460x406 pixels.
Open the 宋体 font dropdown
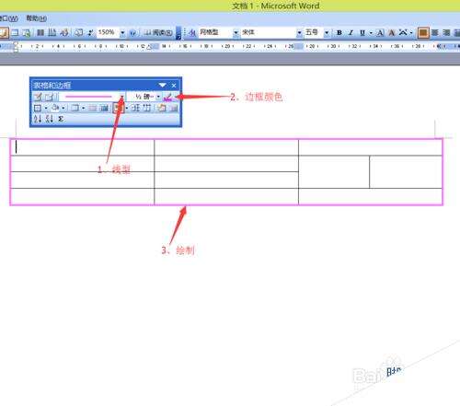299,32
